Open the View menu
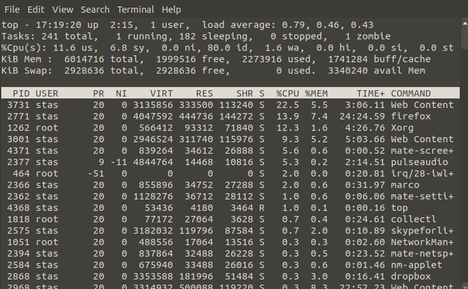Viewport: 468px width, 289px height. [62, 10]
